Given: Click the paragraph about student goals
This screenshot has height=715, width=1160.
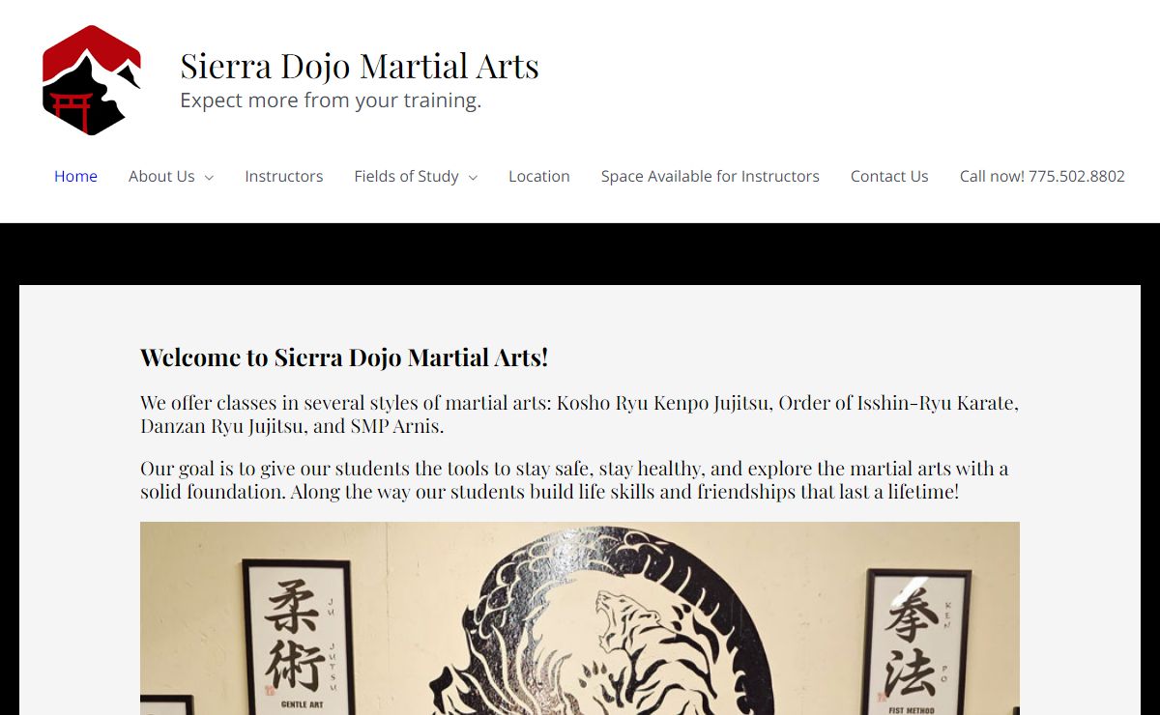Looking at the screenshot, I should click(x=574, y=480).
